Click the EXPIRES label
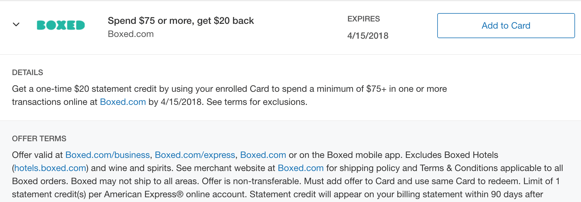 364,19
